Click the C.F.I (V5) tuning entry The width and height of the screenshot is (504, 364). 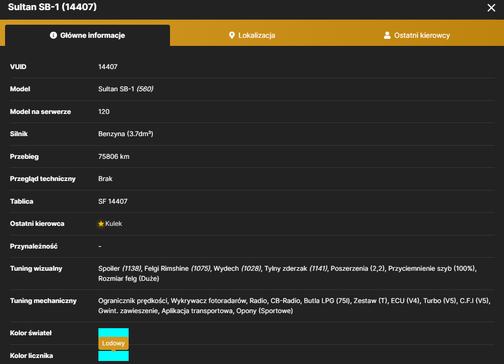click(x=474, y=300)
